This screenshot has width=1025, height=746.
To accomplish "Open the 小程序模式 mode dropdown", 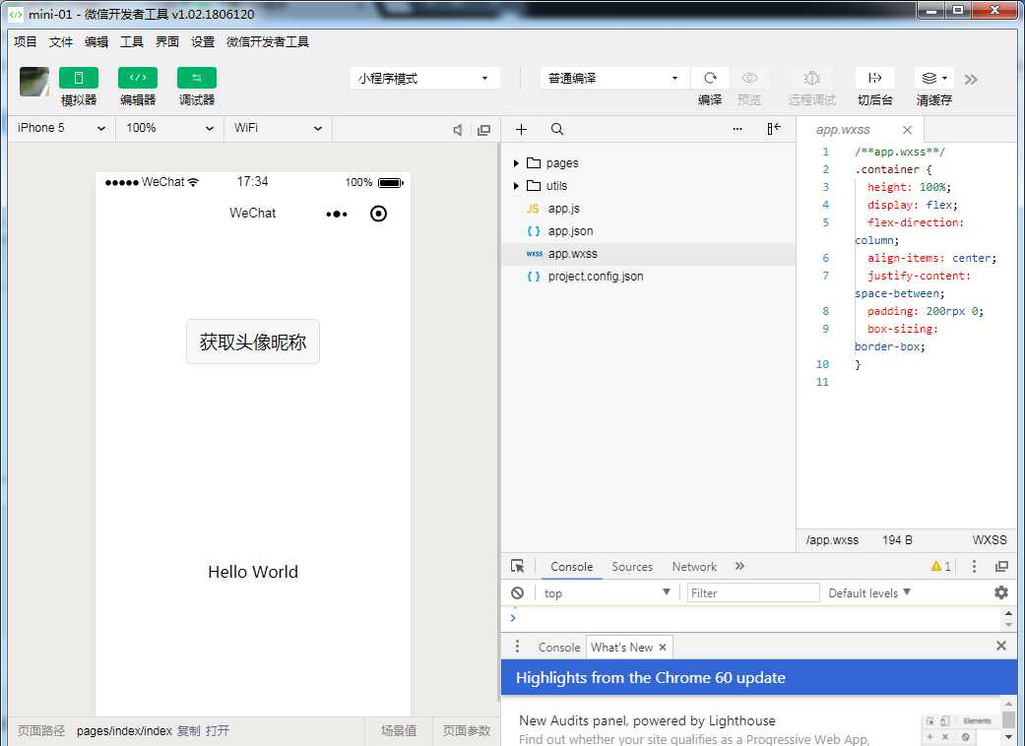I will [x=425, y=78].
